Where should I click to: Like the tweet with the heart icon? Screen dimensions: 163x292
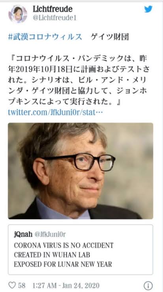(x=12, y=285)
